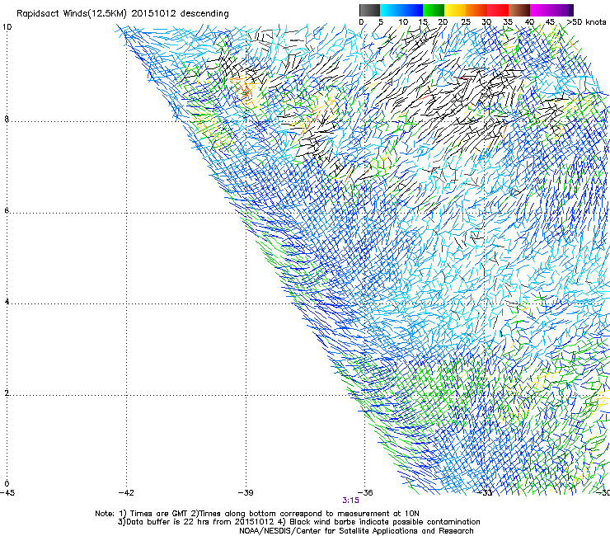The height and width of the screenshot is (536, 610).
Task: Click 'Black wind barbs indicate possible contamination' note
Action: (x=384, y=522)
